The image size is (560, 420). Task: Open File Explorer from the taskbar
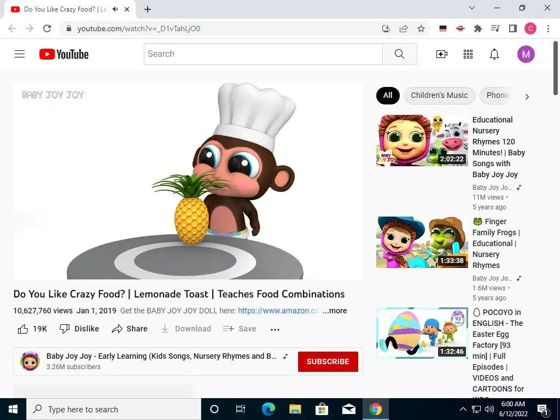295,409
